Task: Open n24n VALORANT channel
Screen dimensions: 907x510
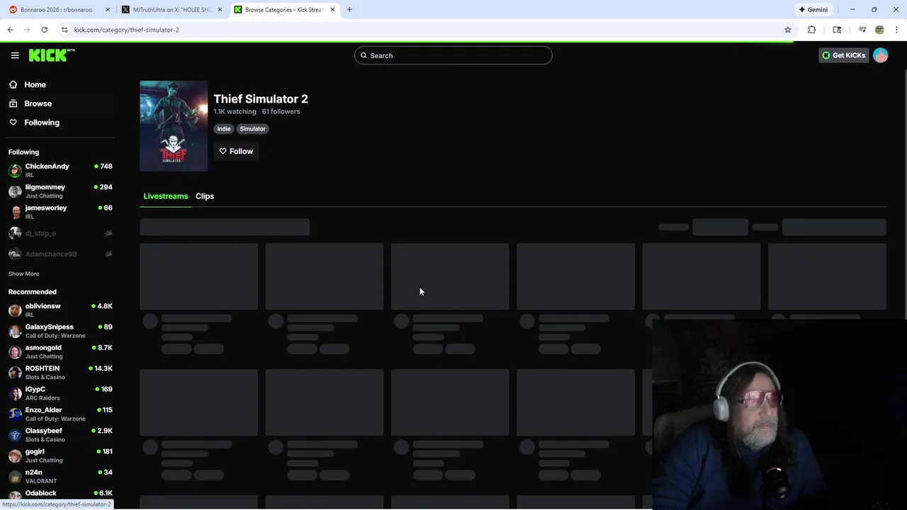Action: pos(60,477)
